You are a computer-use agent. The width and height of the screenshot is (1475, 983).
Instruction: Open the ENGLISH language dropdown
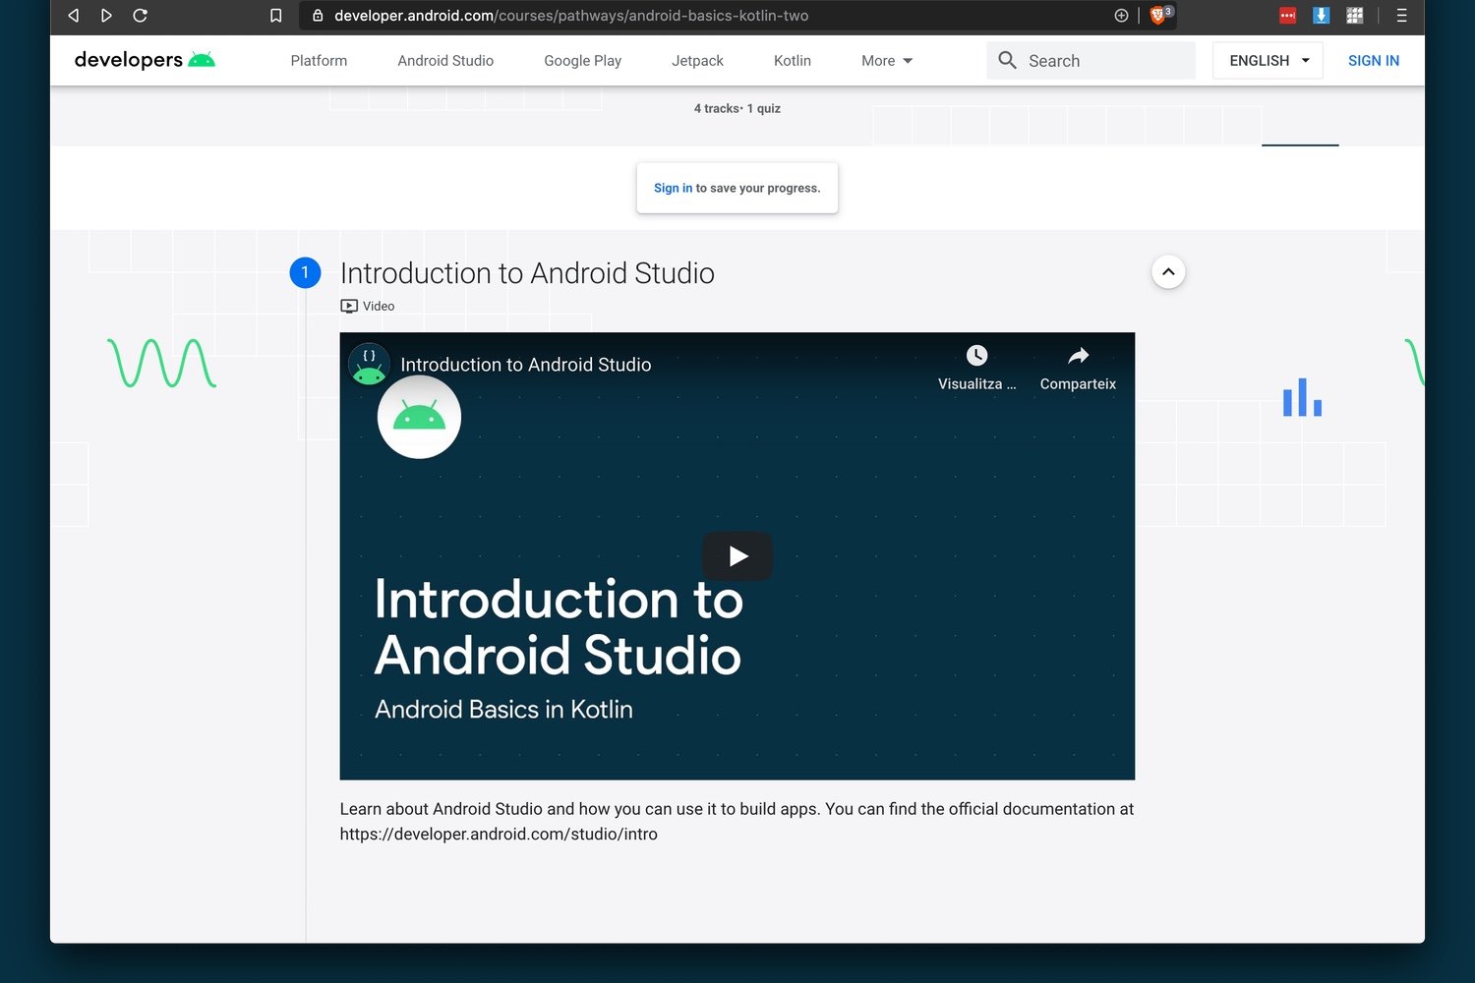tap(1268, 61)
